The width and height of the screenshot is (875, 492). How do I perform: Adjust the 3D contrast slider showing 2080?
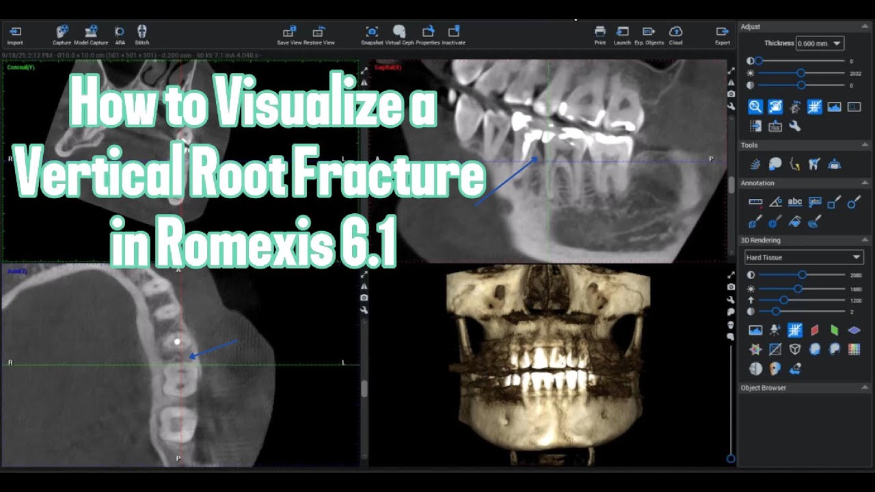pos(801,275)
